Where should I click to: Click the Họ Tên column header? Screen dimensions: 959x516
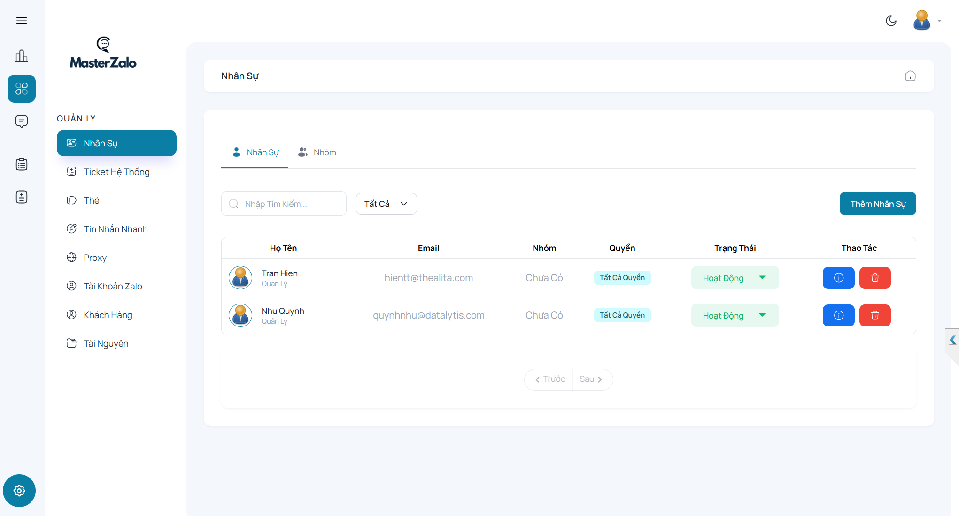(x=283, y=248)
